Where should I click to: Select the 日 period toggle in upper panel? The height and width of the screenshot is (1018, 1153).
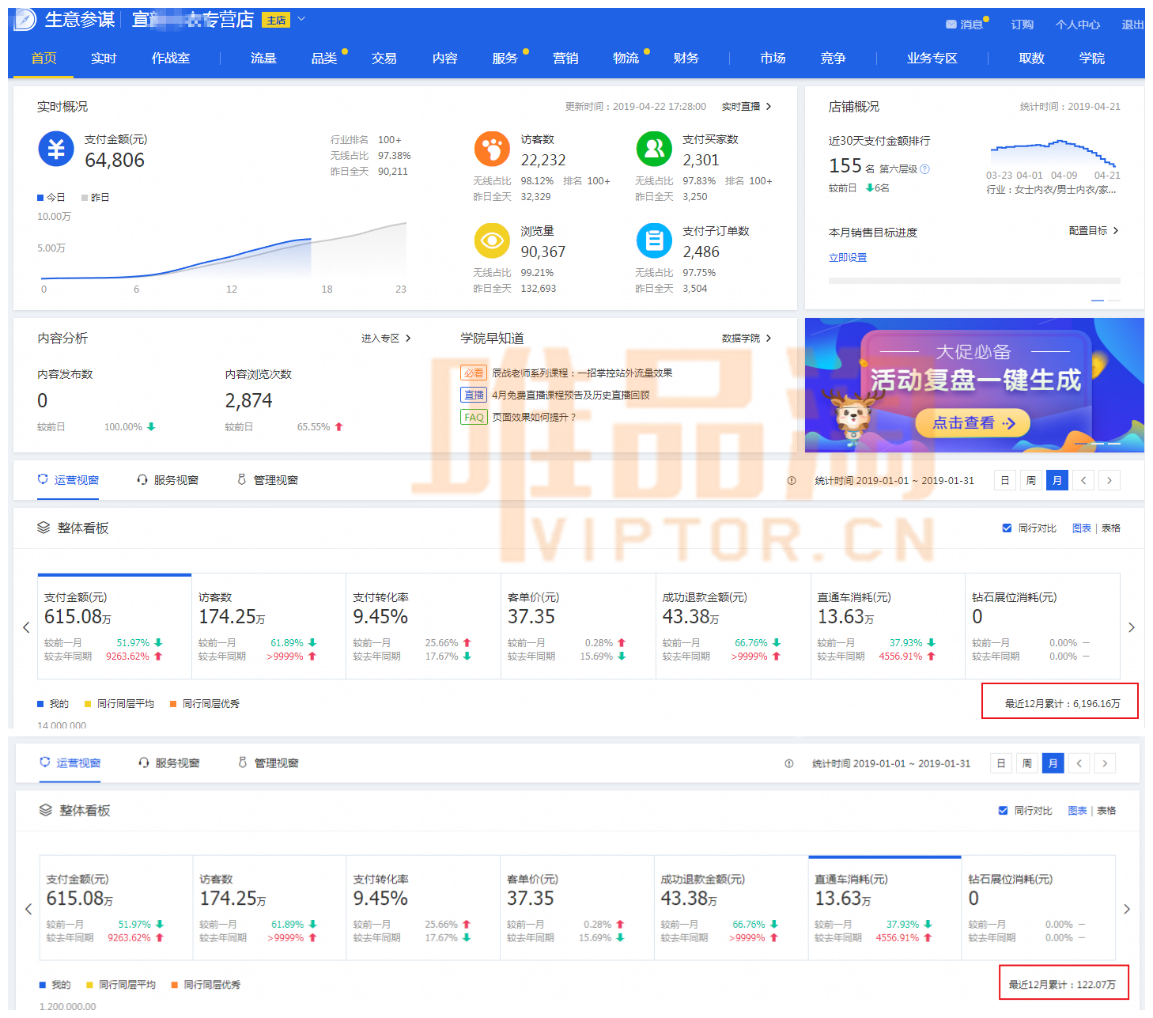coord(1004,480)
